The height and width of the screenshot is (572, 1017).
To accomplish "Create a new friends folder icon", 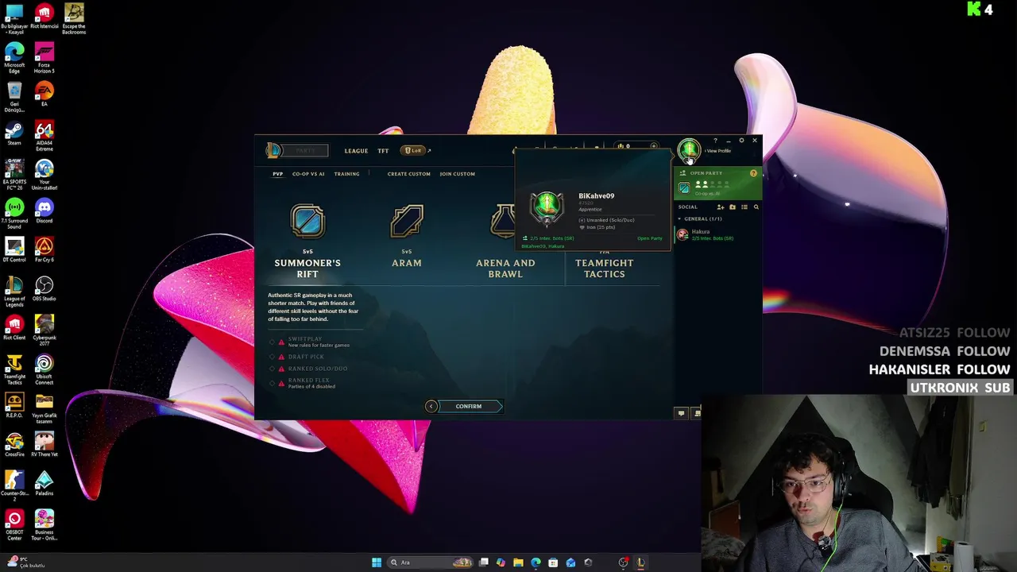I will coord(733,207).
